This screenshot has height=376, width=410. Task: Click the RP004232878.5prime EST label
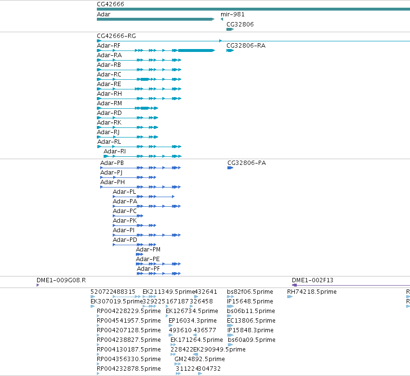pos(129,369)
